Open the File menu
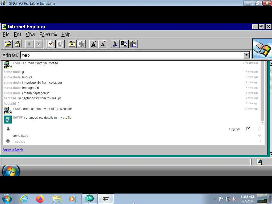272x204 pixels. [6, 34]
